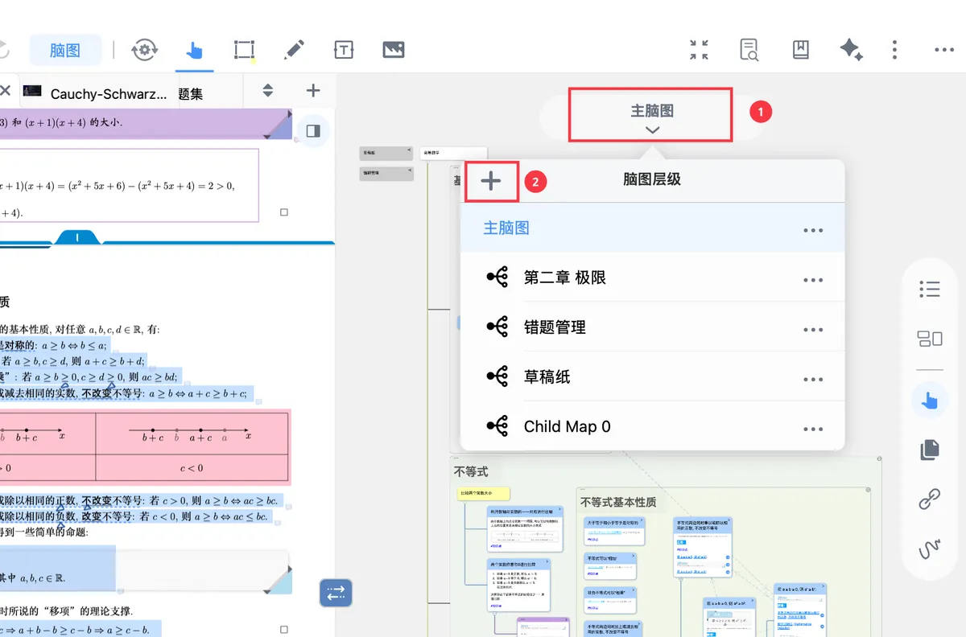
Task: Select the rectangle selection tool
Action: tap(244, 50)
